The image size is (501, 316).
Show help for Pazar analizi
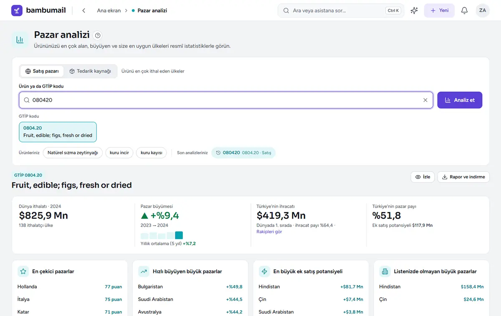(98, 35)
